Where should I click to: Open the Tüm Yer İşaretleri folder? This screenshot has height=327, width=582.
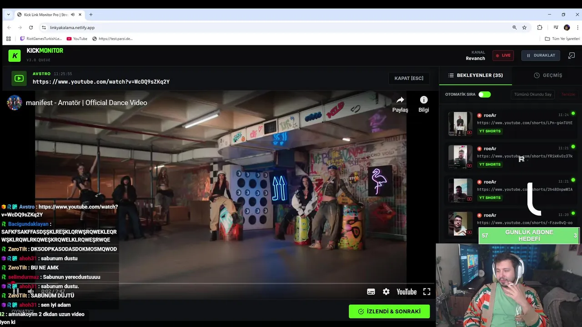(562, 39)
